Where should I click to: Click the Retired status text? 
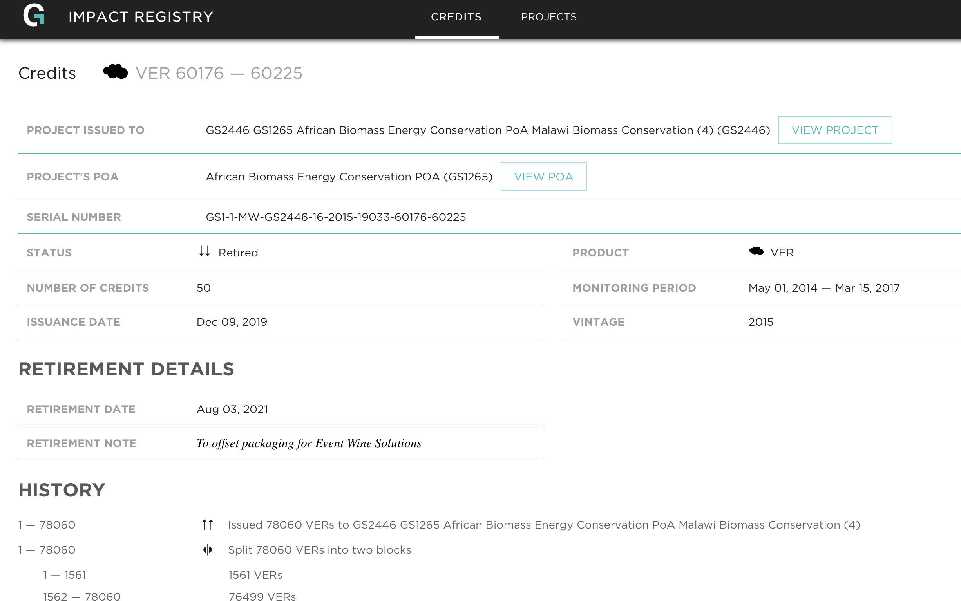(238, 253)
